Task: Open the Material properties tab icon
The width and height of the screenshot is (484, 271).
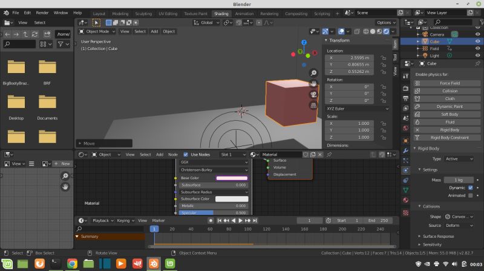Action: [x=405, y=200]
